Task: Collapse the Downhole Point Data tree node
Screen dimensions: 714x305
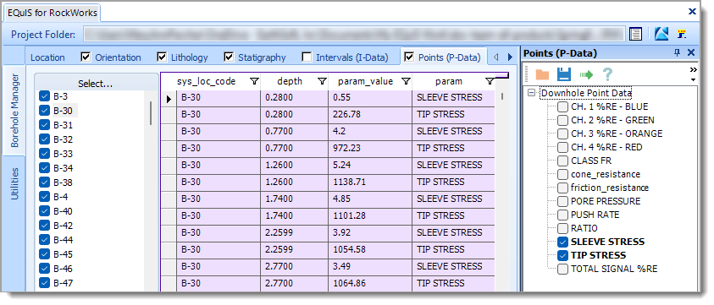Action: [x=531, y=93]
